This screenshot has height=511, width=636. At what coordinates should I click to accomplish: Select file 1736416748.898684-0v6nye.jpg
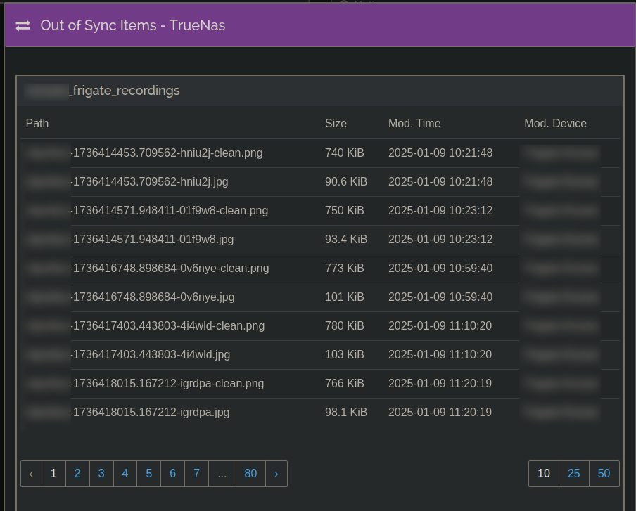pyautogui.click(x=153, y=297)
